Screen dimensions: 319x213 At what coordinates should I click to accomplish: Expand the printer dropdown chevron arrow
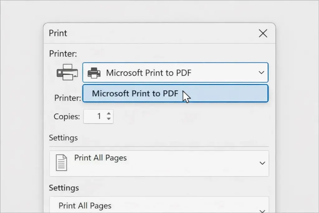tap(261, 72)
